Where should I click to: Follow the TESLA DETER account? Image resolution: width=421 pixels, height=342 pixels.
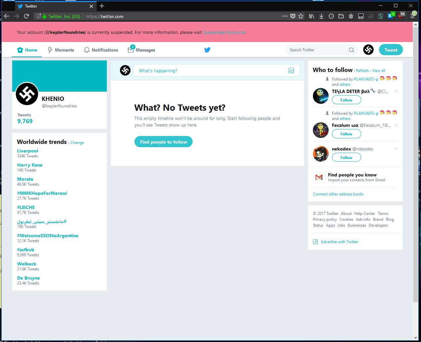346,100
